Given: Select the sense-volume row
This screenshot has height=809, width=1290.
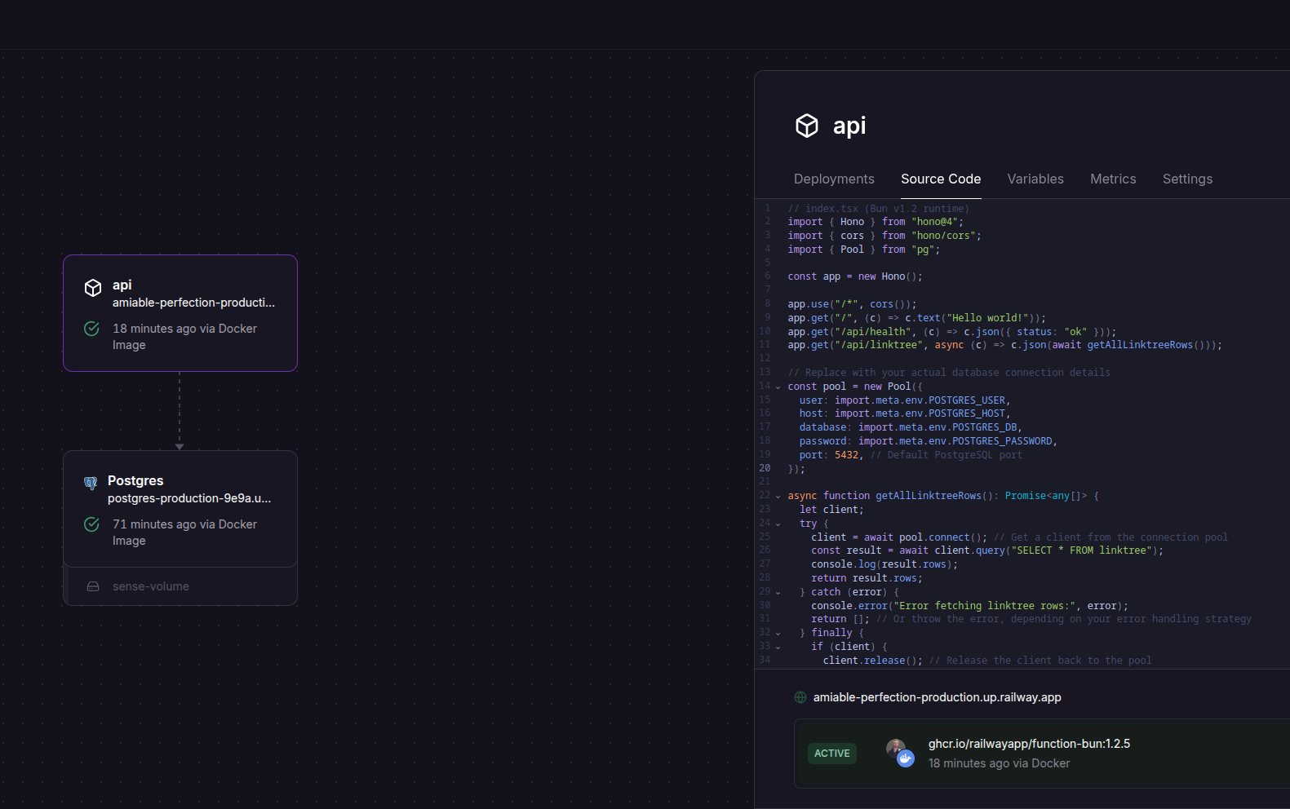Looking at the screenshot, I should (180, 586).
